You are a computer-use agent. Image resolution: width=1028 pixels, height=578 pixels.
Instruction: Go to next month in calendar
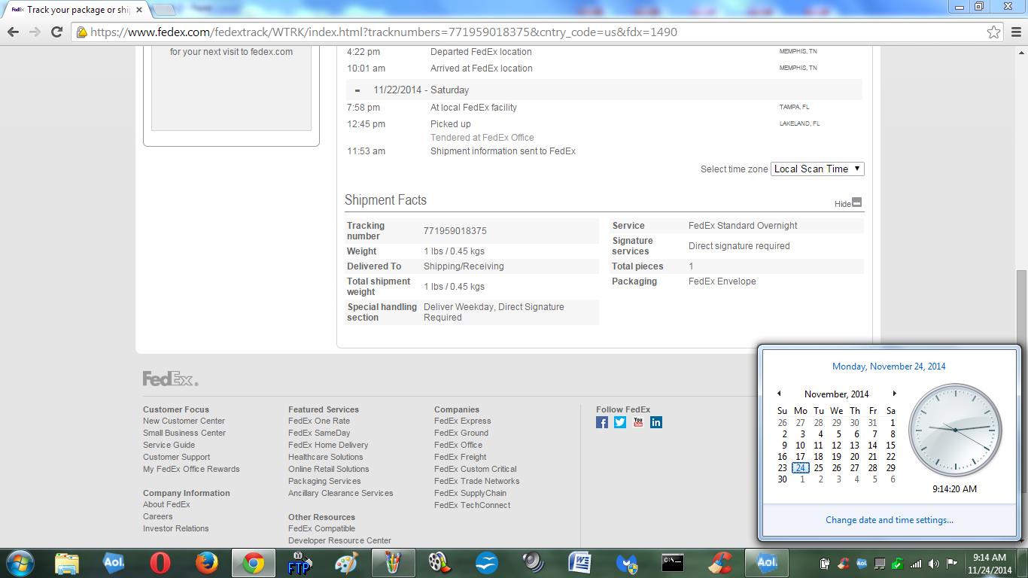(x=894, y=394)
